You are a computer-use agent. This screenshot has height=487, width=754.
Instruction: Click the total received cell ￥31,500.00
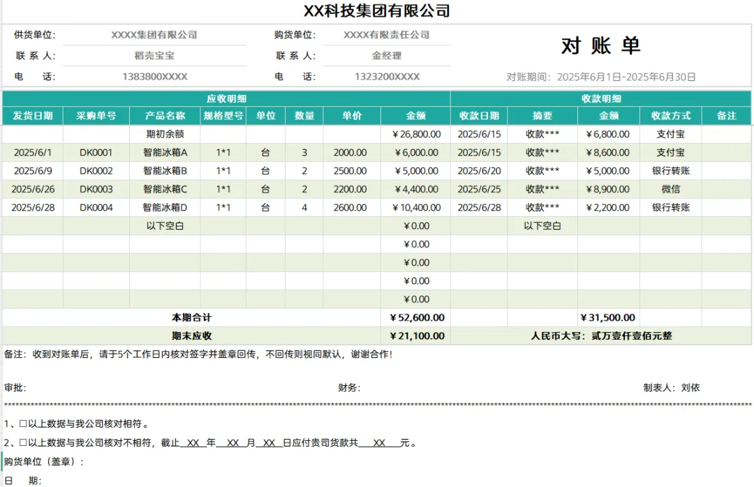(609, 317)
